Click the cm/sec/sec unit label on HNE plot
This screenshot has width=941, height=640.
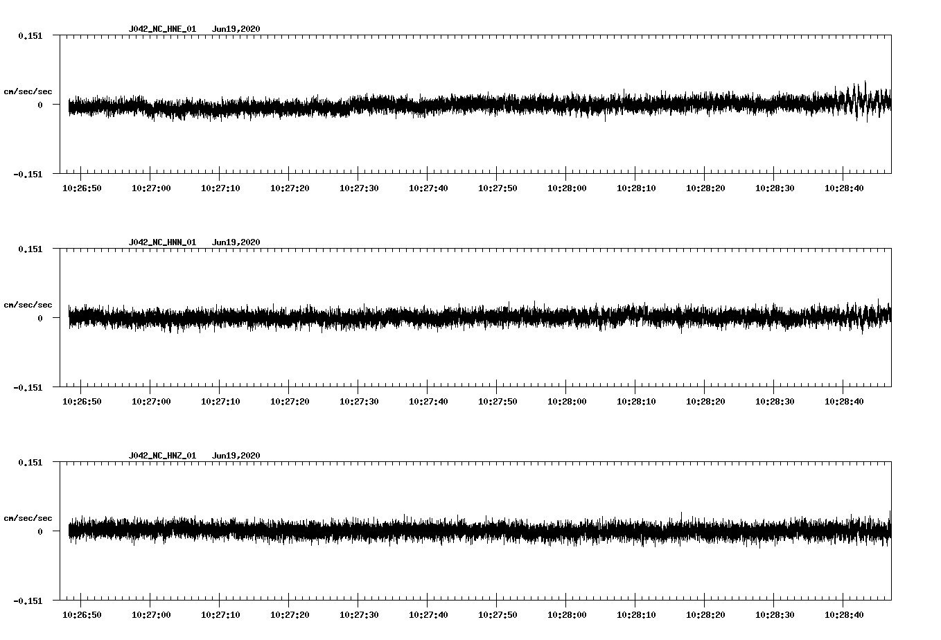pos(28,91)
